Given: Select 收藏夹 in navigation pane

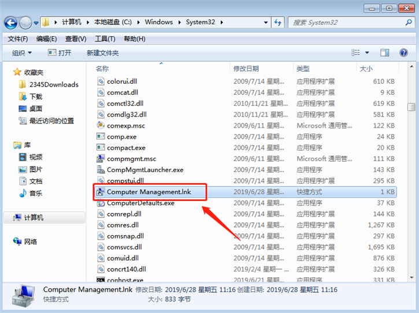Looking at the screenshot, I should [28, 72].
